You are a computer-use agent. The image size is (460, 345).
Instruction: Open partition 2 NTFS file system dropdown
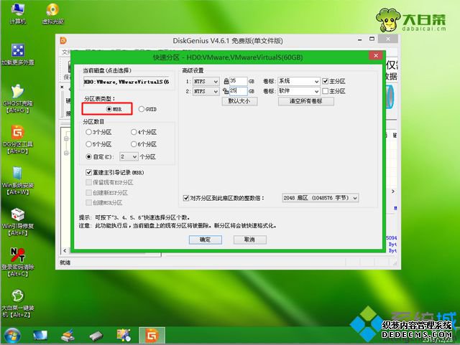[x=206, y=91]
